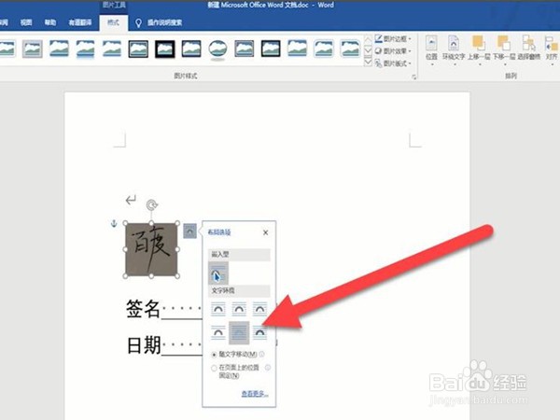This screenshot has width=560, height=420.
Task: Click the info icon next to 随文字移动
Action: pyautogui.click(x=261, y=355)
